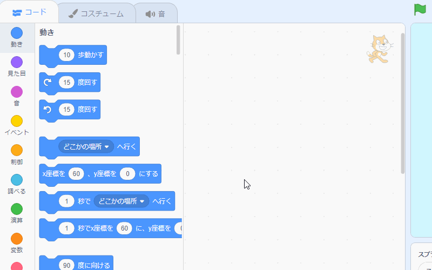This screenshot has width=432, height=270.
Task: Click the へ行く label on first goto block
Action: 126,146
